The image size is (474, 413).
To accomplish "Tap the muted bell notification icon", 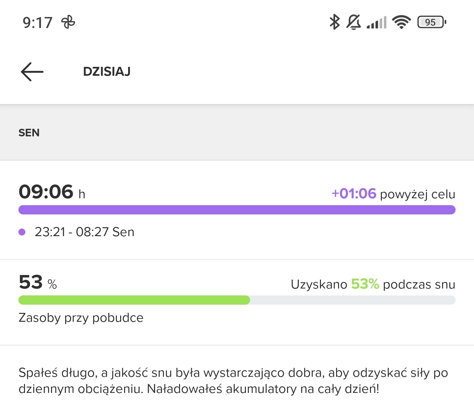I will pyautogui.click(x=354, y=22).
